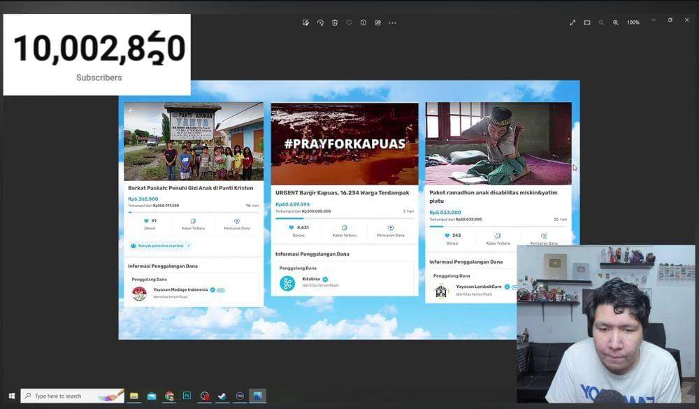
Task: Delete the image with the trash icon
Action: 335,22
